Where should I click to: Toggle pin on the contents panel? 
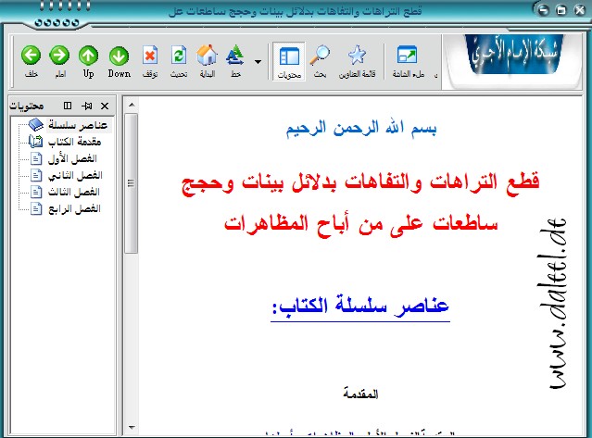coord(85,106)
